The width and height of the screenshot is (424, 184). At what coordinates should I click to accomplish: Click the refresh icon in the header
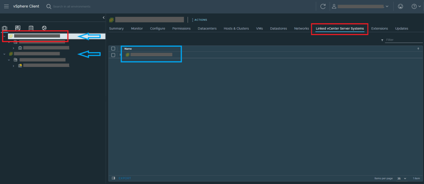323,7
